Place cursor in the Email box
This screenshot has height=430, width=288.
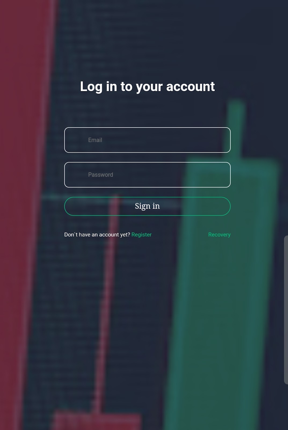[x=147, y=140]
